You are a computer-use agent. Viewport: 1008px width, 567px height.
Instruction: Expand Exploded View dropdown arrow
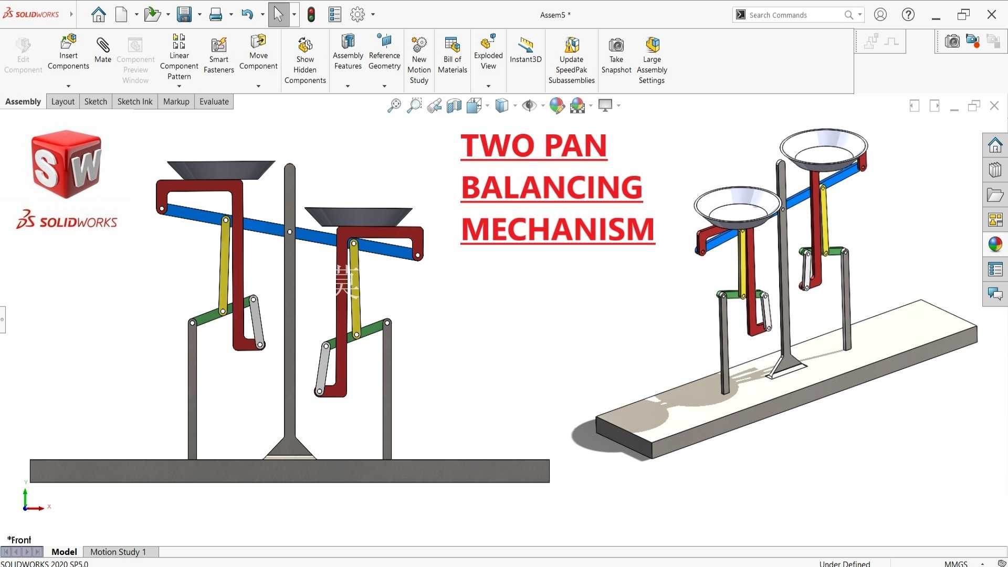(488, 86)
